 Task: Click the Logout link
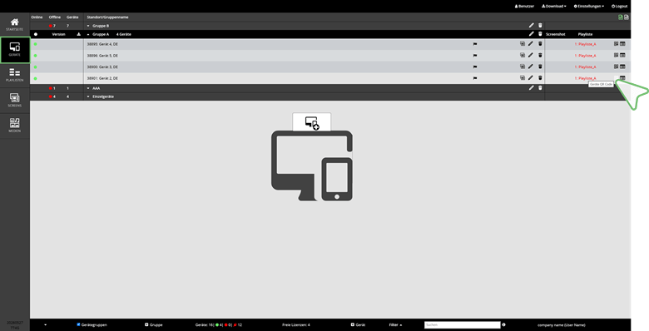(619, 6)
